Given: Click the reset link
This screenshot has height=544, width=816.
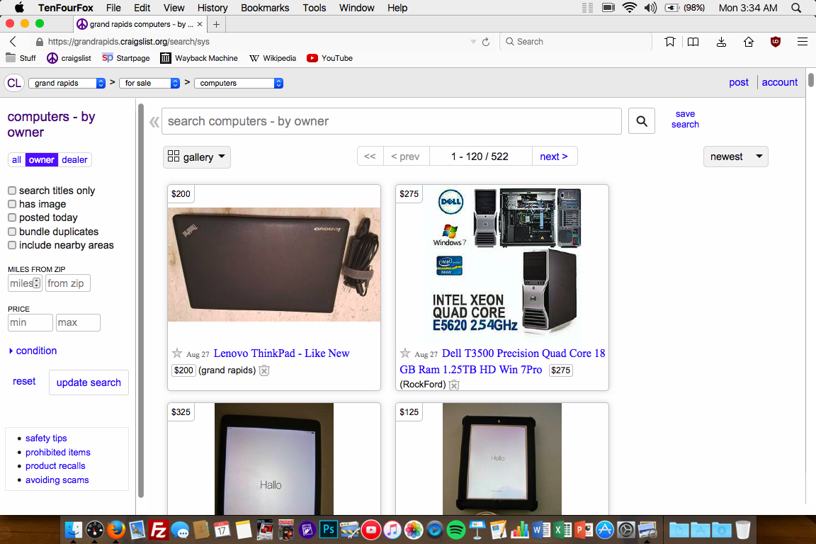Looking at the screenshot, I should coord(24,382).
